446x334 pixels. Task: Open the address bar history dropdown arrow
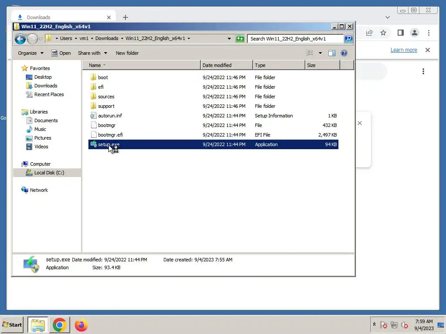(x=229, y=39)
